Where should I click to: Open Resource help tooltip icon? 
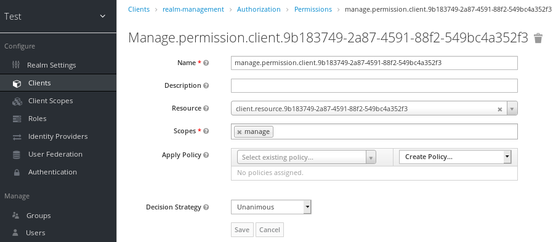(x=206, y=108)
